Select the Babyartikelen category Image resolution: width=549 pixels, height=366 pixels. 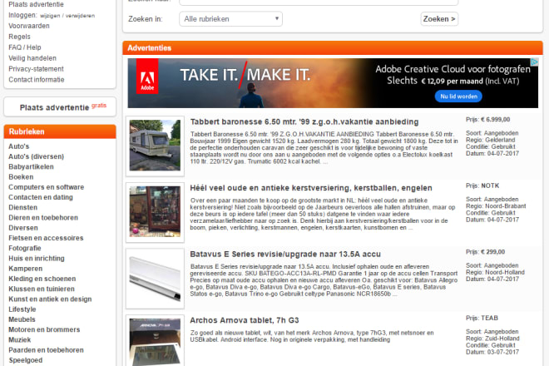point(31,166)
